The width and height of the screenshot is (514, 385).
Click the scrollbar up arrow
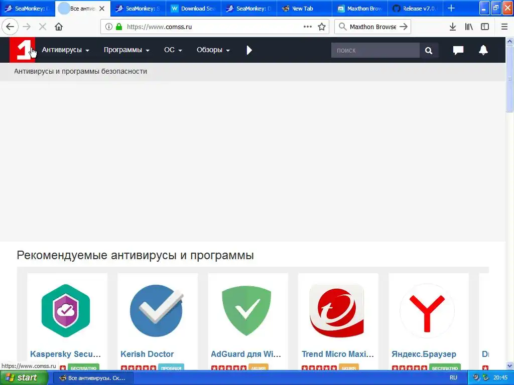(x=509, y=41)
